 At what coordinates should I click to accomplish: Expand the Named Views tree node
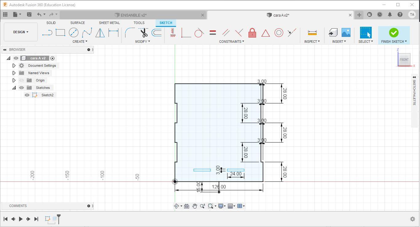click(x=14, y=73)
